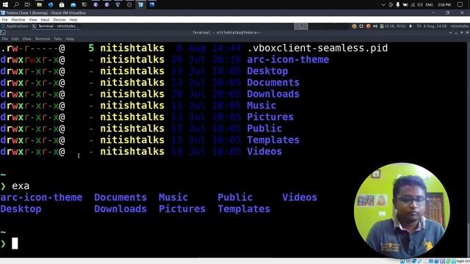Click the VirtualBox status bar Right Ctrl indicator

(x=463, y=261)
